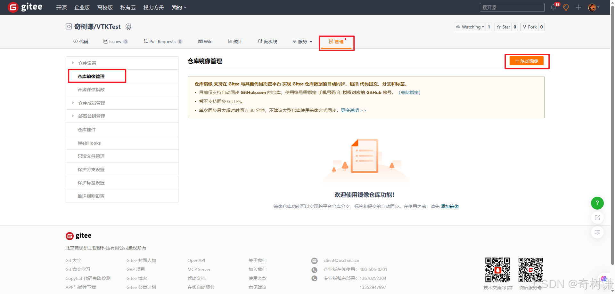615x294 pixels.
Task: Open the Git 大全 footer link
Action: click(x=73, y=260)
